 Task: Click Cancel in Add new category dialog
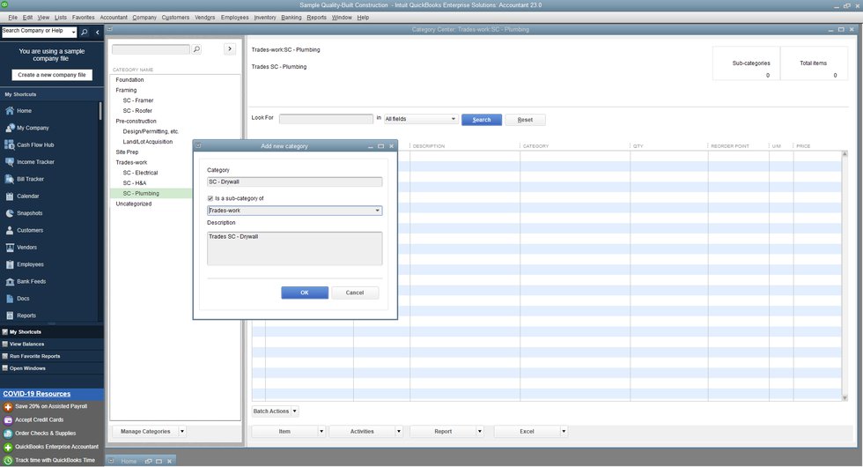tap(354, 293)
